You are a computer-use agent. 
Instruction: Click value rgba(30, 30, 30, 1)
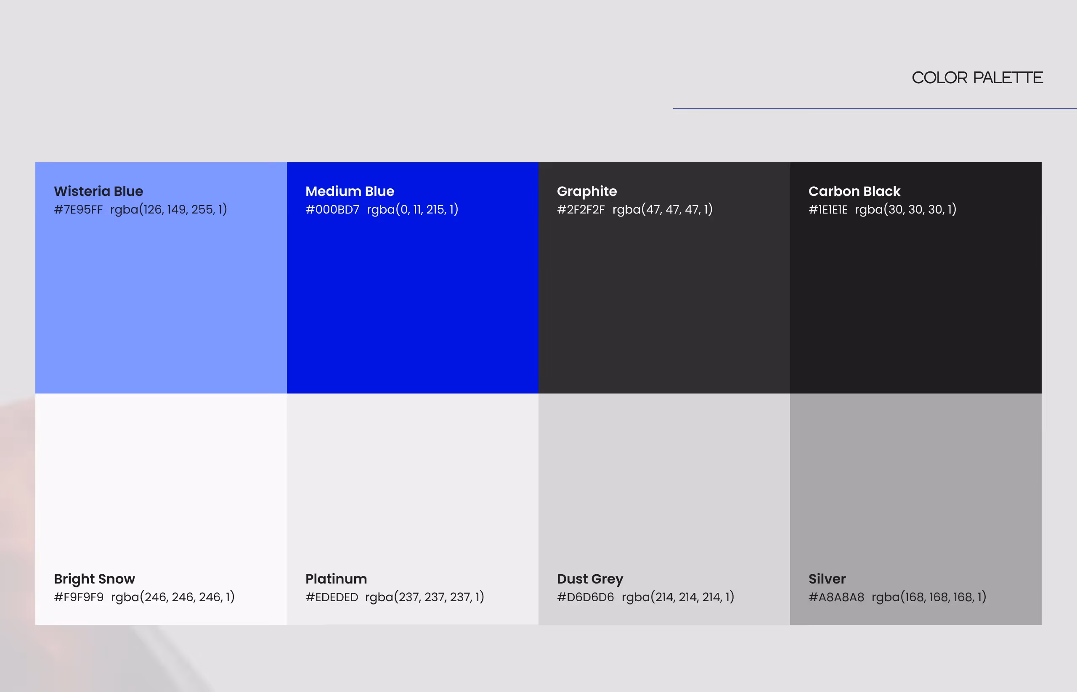click(906, 210)
